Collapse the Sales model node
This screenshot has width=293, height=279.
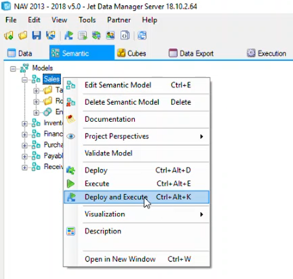[25, 80]
